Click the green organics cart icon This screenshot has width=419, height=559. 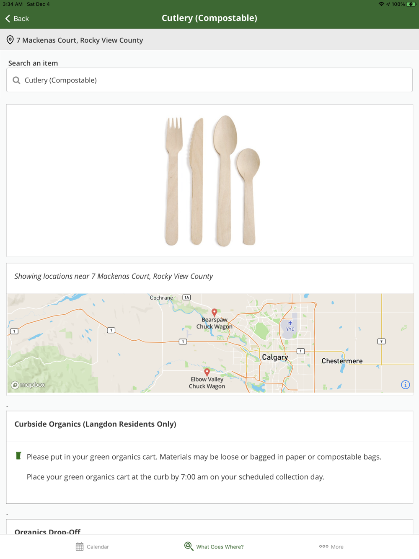coord(18,455)
